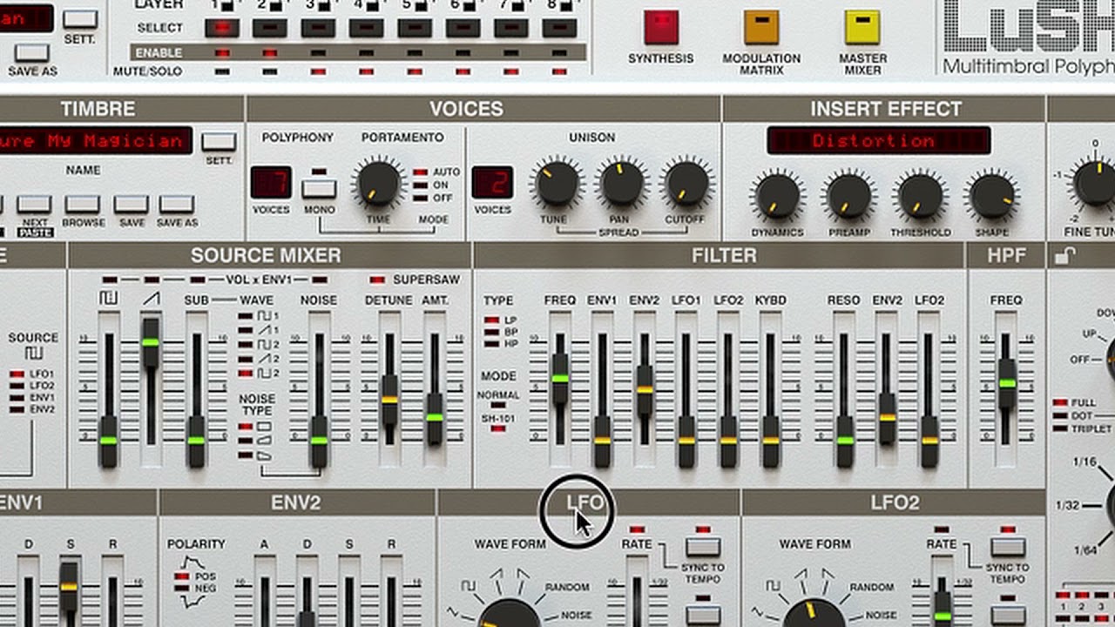
Task: Choose LFO2 as PWM source
Action: point(17,386)
